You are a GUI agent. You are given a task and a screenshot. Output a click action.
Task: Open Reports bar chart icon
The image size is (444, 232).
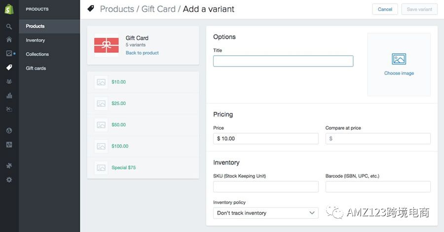[9, 96]
